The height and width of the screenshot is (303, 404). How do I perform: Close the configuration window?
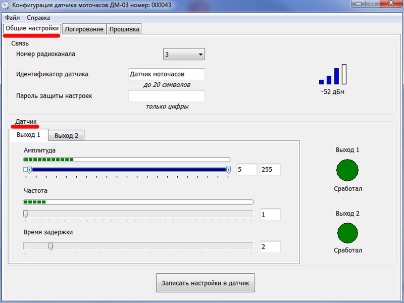tap(390, 4)
